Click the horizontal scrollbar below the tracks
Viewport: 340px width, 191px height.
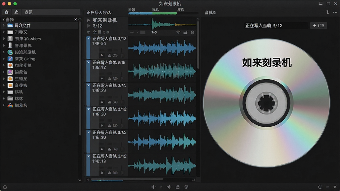[127, 179]
